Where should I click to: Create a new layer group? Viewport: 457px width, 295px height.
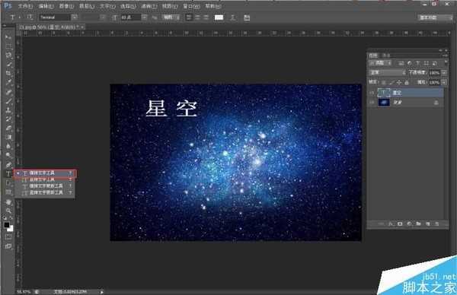pos(418,224)
